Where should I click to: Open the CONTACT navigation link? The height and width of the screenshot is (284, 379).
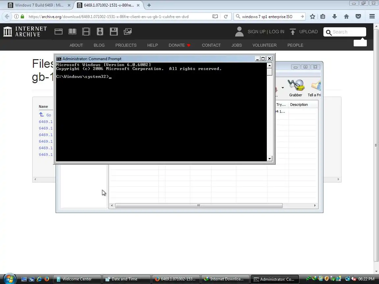pos(211,45)
